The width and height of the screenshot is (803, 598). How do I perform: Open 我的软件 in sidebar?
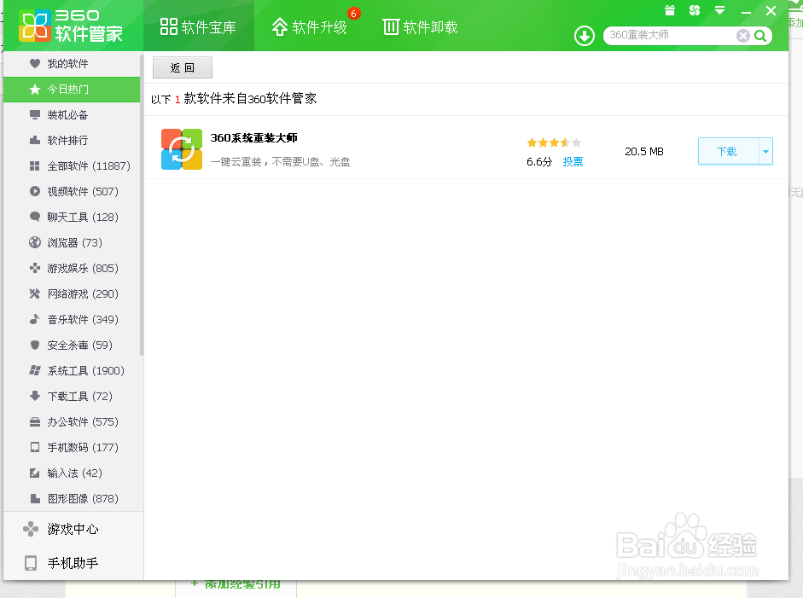[72, 63]
